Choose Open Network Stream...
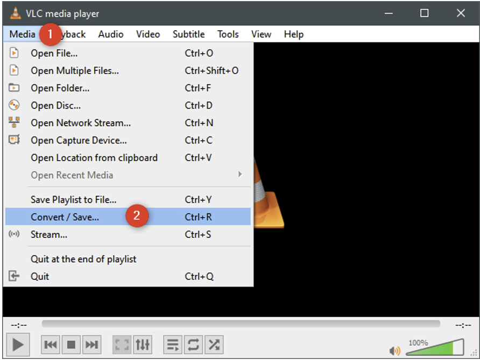The width and height of the screenshot is (480, 360). point(128,123)
